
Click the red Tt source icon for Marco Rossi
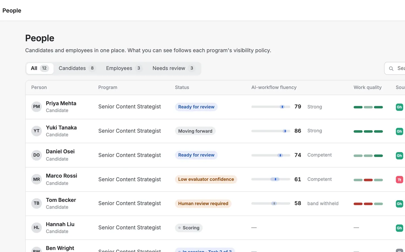pos(399,180)
